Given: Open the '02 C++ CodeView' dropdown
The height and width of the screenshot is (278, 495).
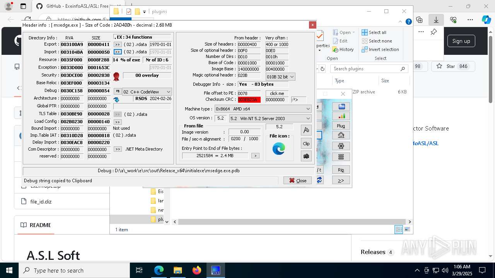Looking at the screenshot, I should tap(147, 92).
